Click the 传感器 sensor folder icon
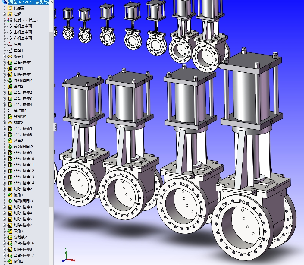 [x=10, y=8]
